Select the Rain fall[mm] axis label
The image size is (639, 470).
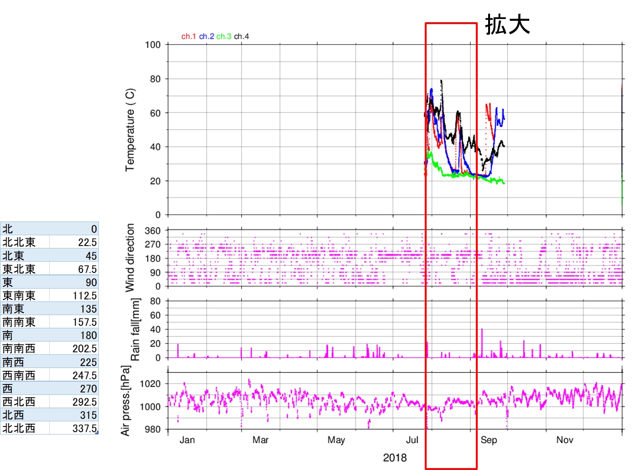(x=135, y=329)
